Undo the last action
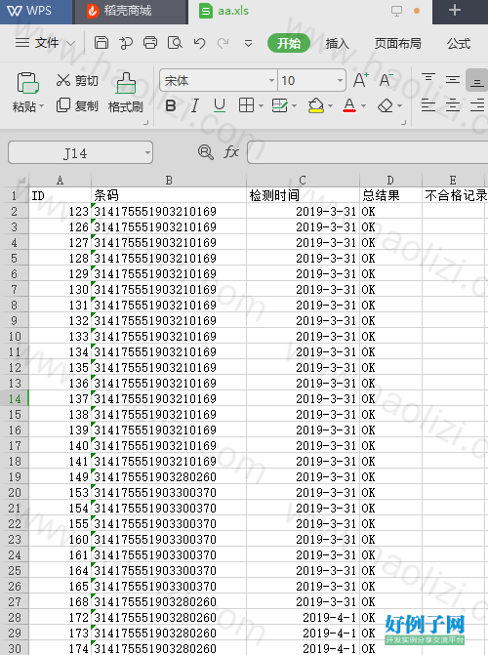488x655 pixels. click(x=199, y=43)
